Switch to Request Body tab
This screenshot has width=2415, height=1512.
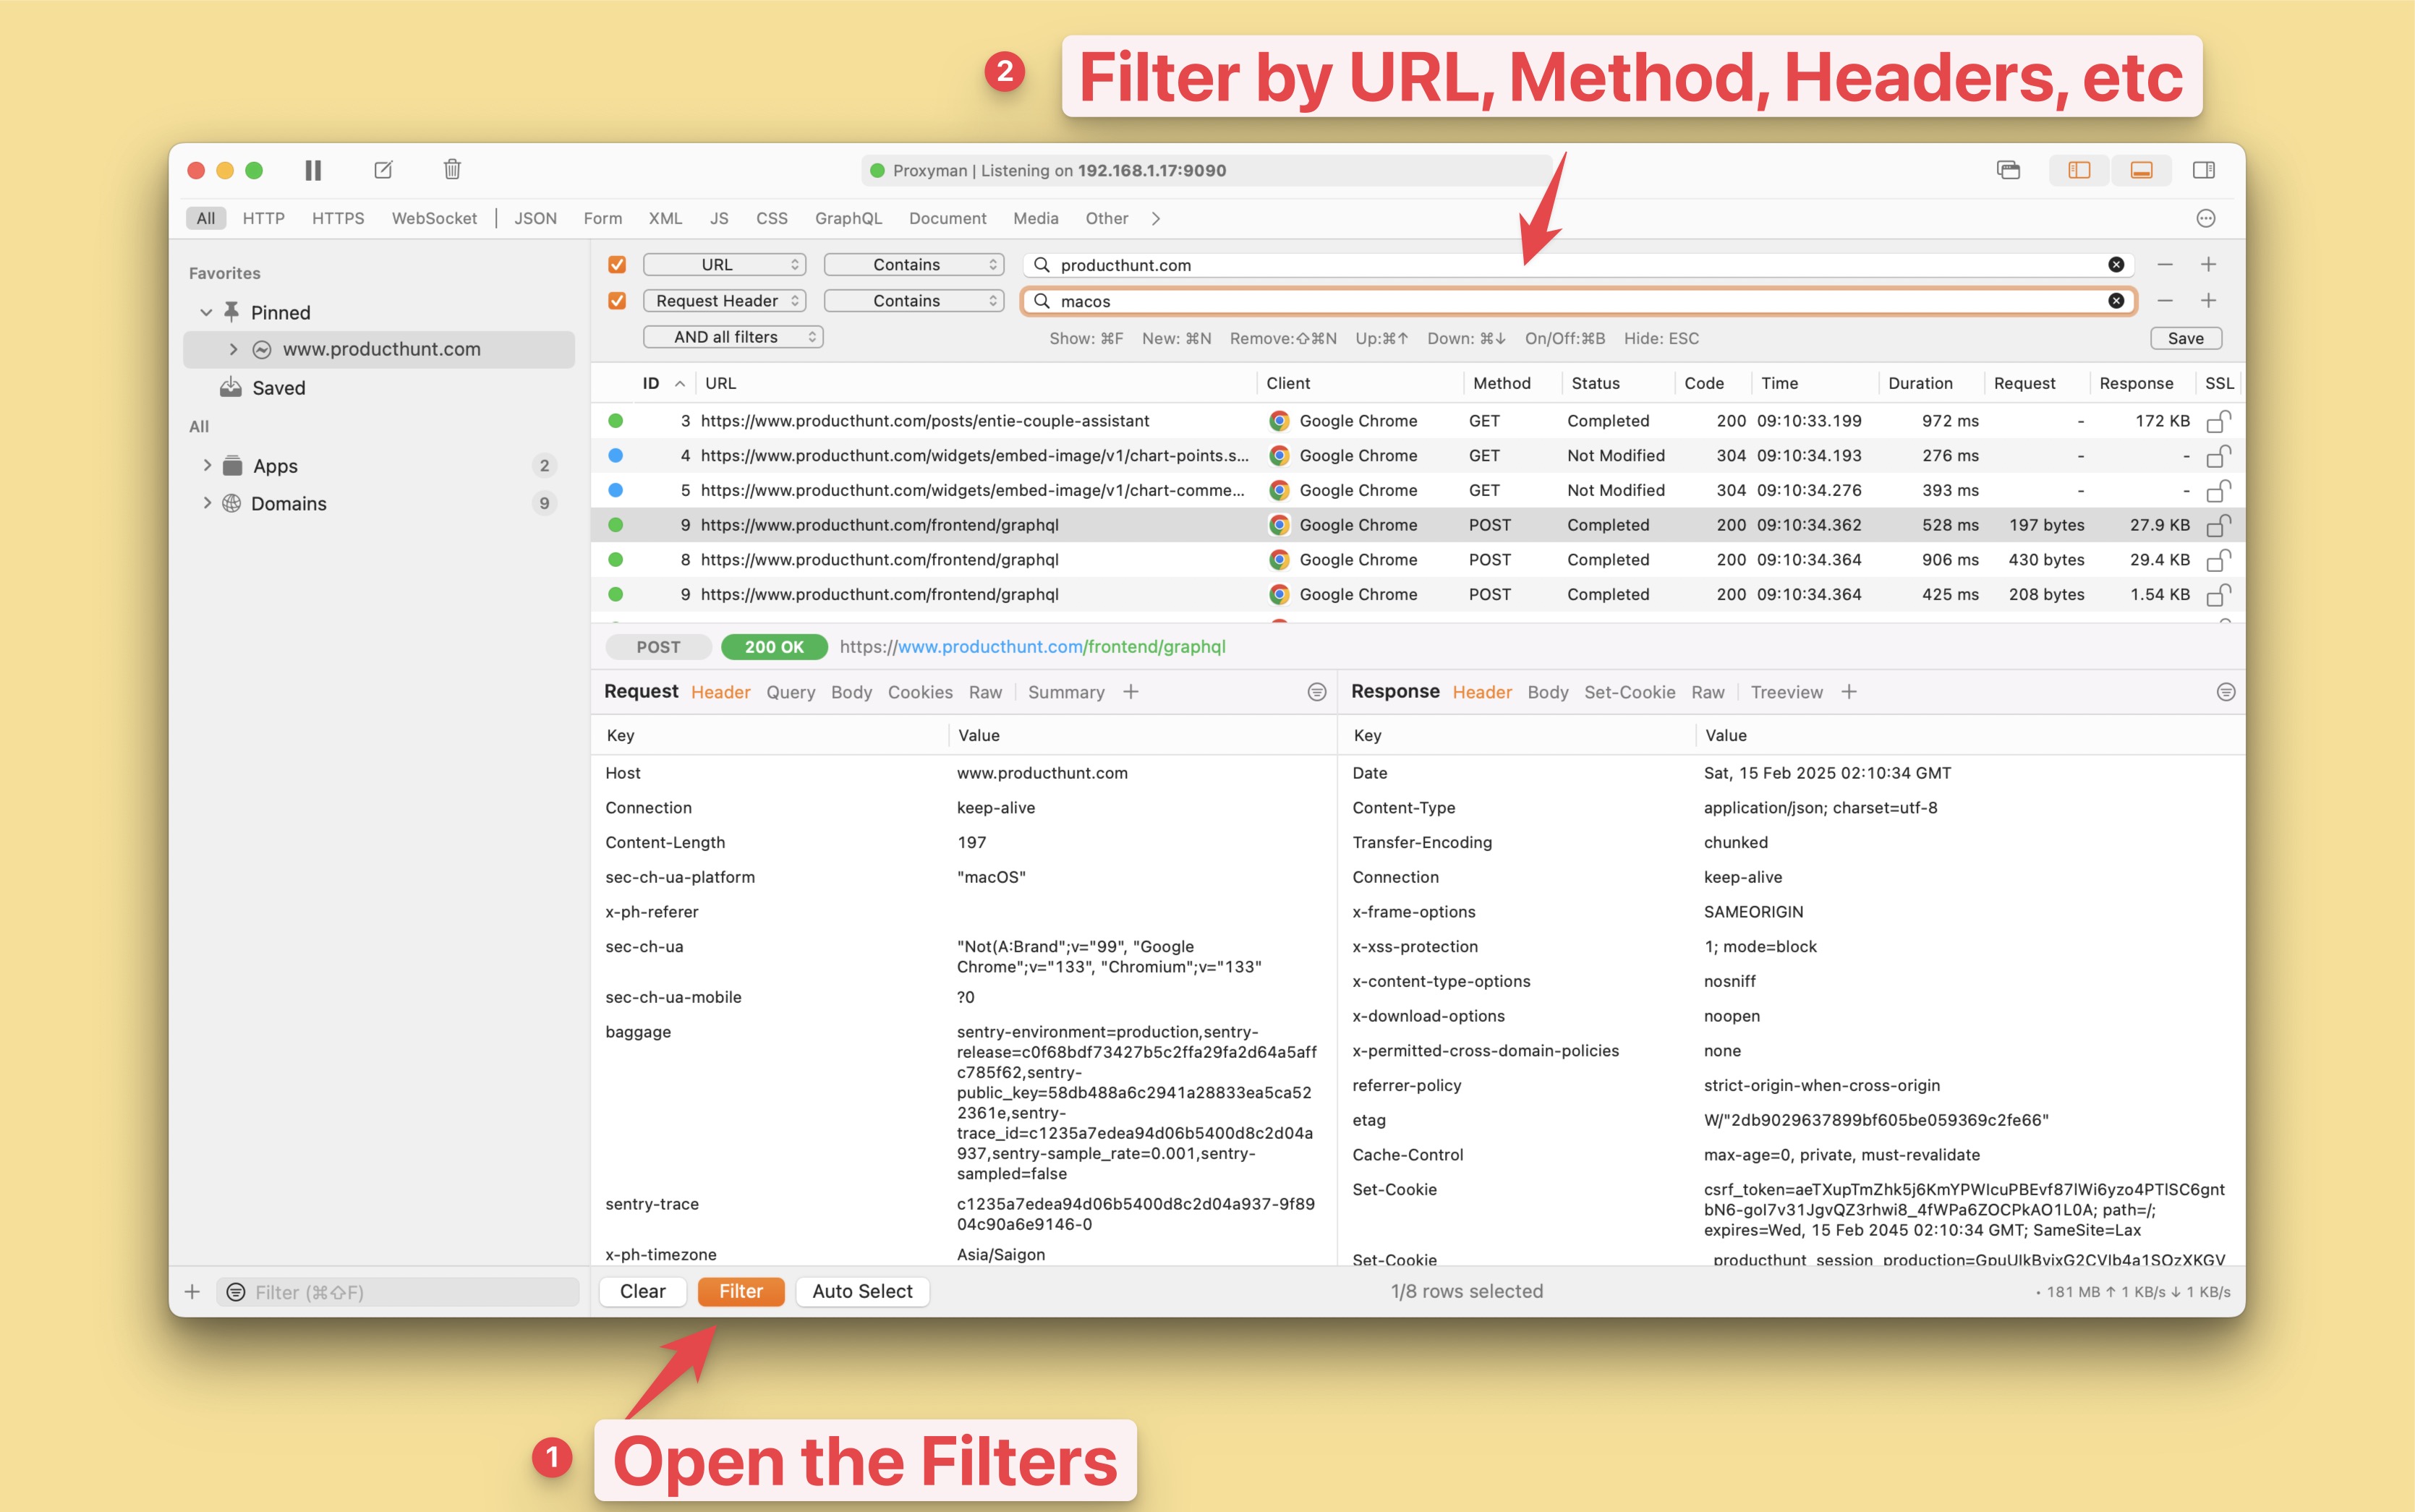click(x=851, y=692)
